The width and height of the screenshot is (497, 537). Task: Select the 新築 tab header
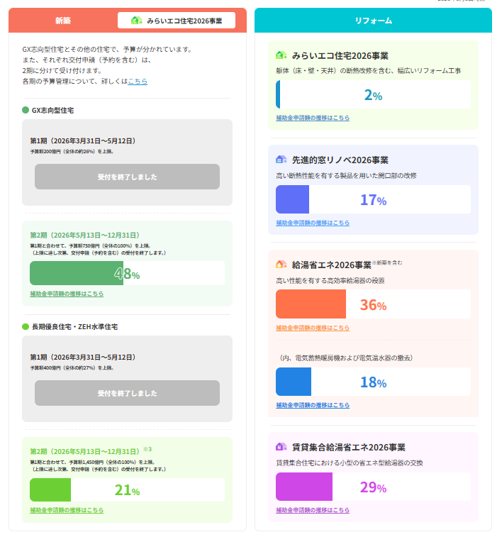pos(63,21)
